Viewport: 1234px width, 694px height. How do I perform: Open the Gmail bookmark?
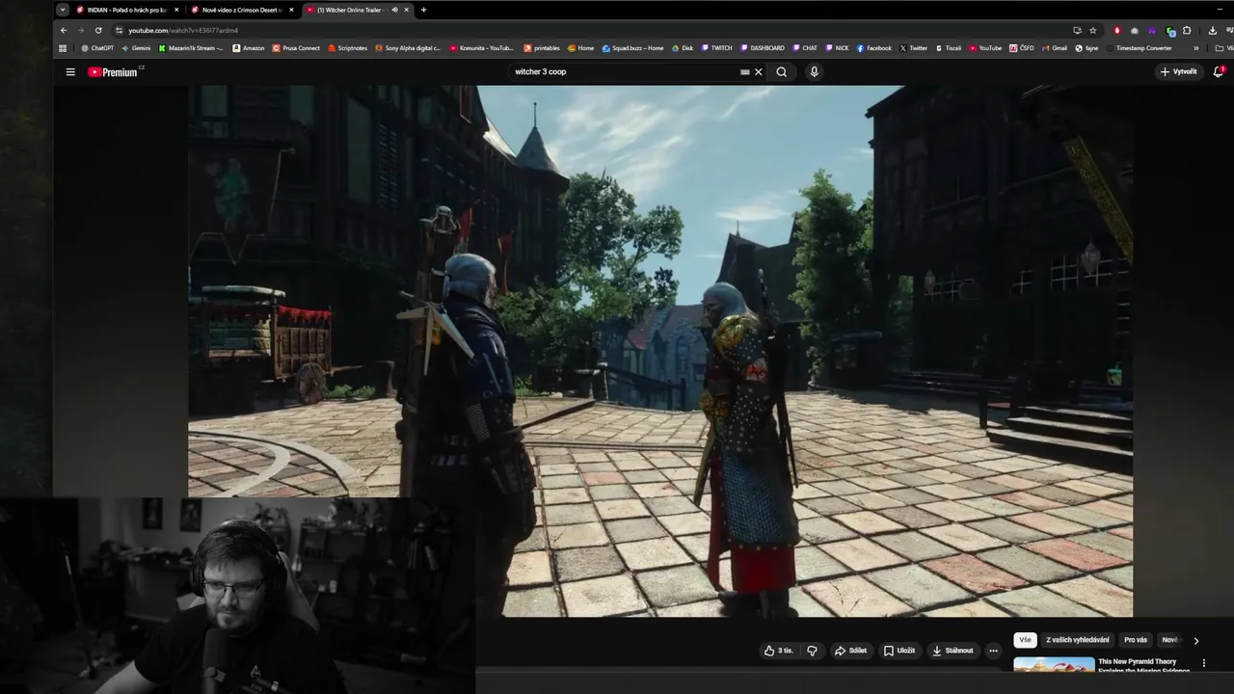1055,48
